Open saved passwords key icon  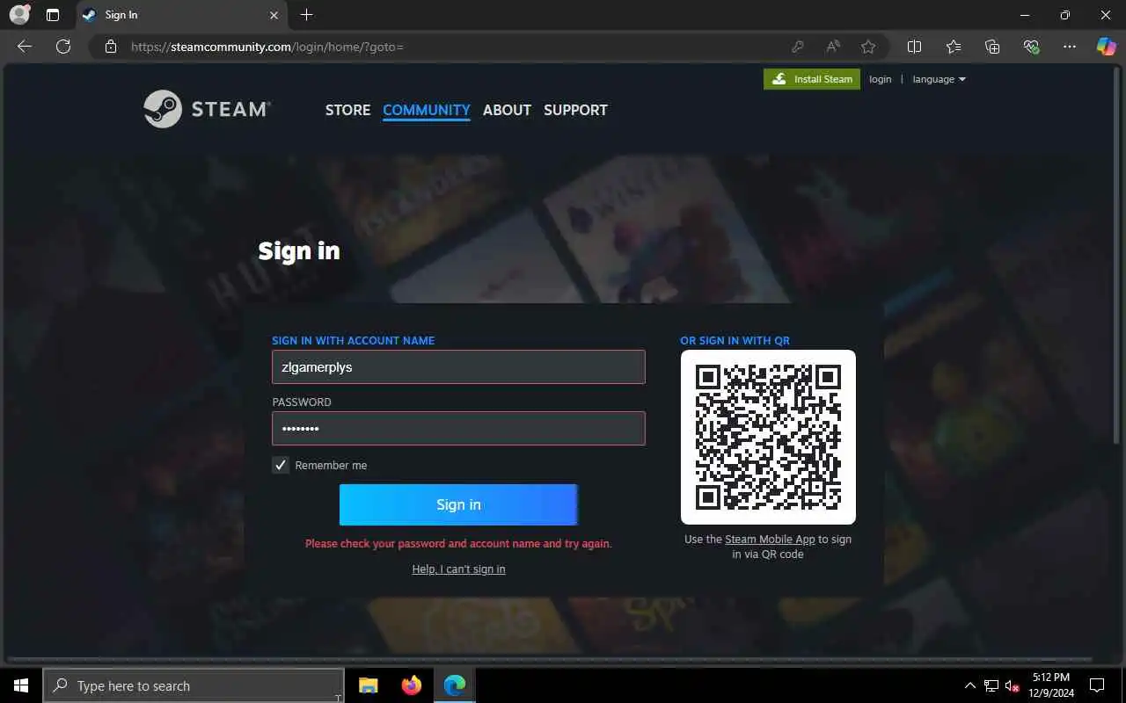798,47
